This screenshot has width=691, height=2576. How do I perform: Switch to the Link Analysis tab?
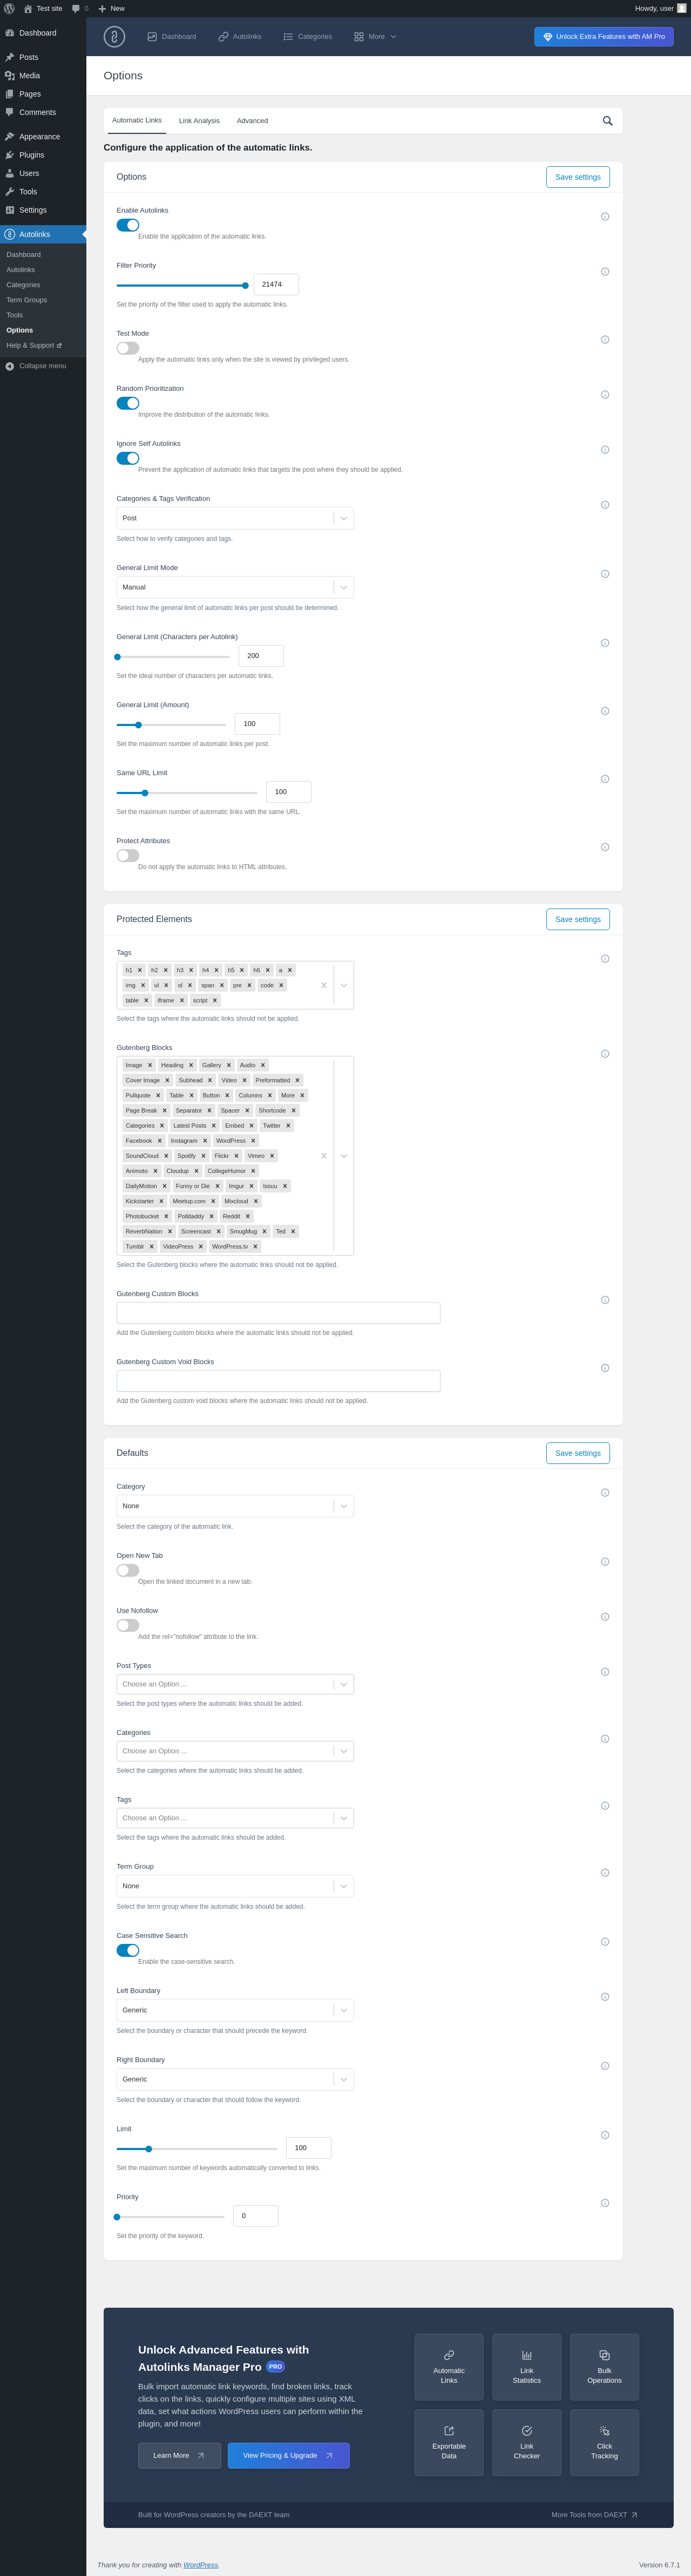click(199, 121)
